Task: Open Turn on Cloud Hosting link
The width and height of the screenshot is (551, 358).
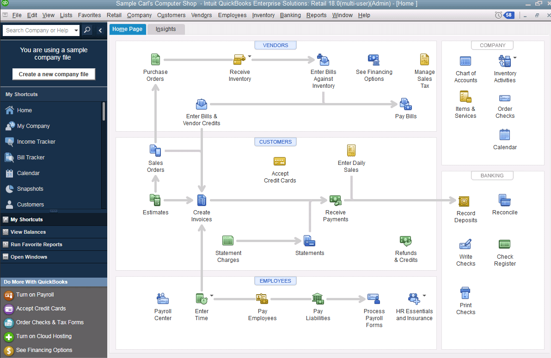Action: (x=43, y=336)
